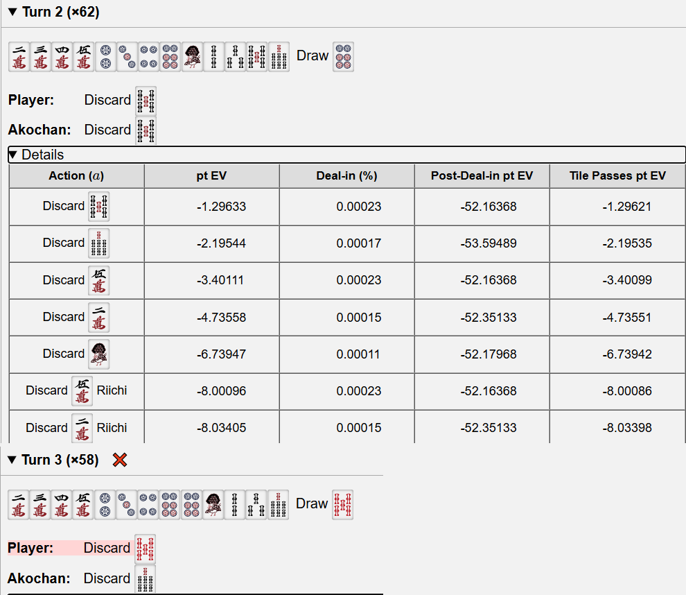The image size is (686, 595).
Task: Click the Tile Passes value -1.29621
Action: 627,207
